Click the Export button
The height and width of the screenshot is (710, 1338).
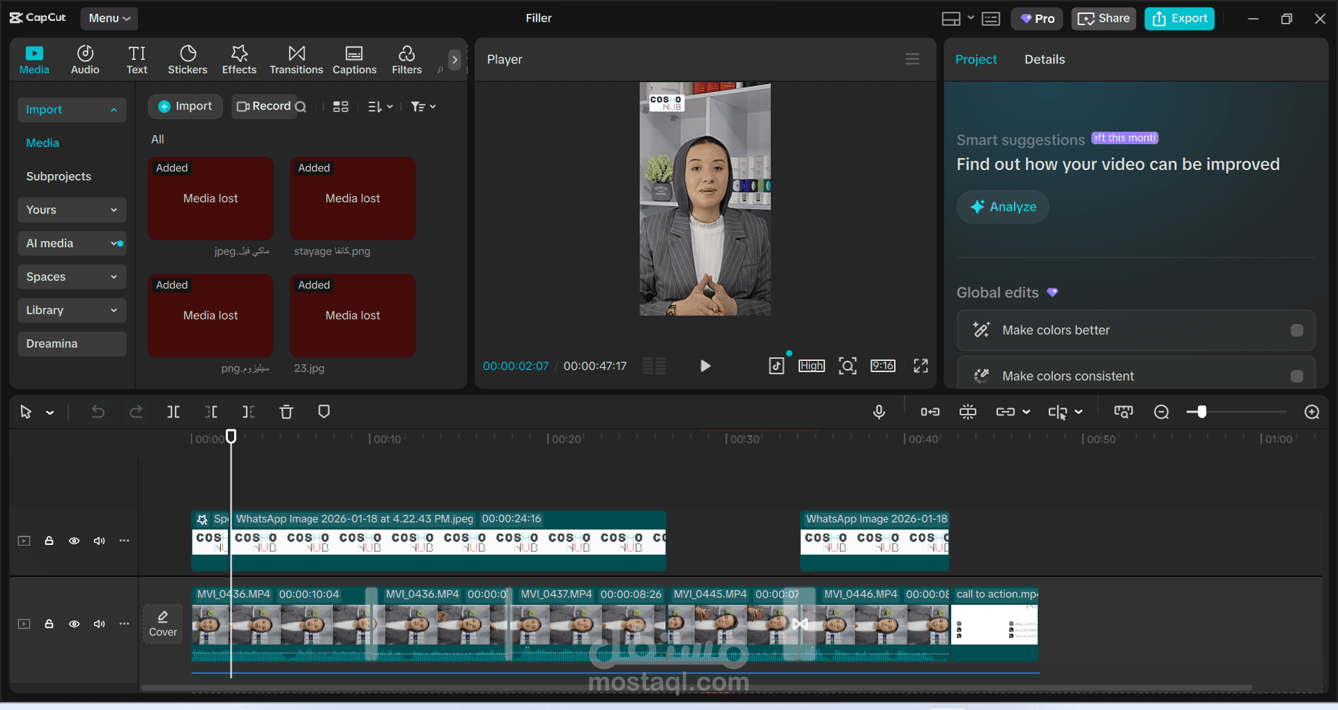click(x=1179, y=18)
